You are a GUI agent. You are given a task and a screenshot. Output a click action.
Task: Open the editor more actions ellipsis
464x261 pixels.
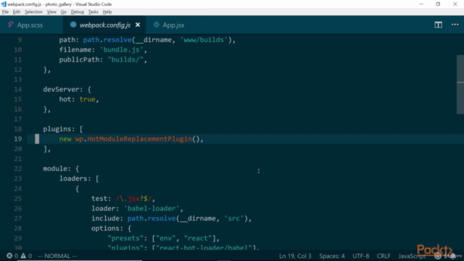coord(455,25)
